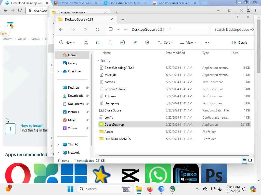
Task: Click the Share icon in toolbar
Action: tap(135, 43)
